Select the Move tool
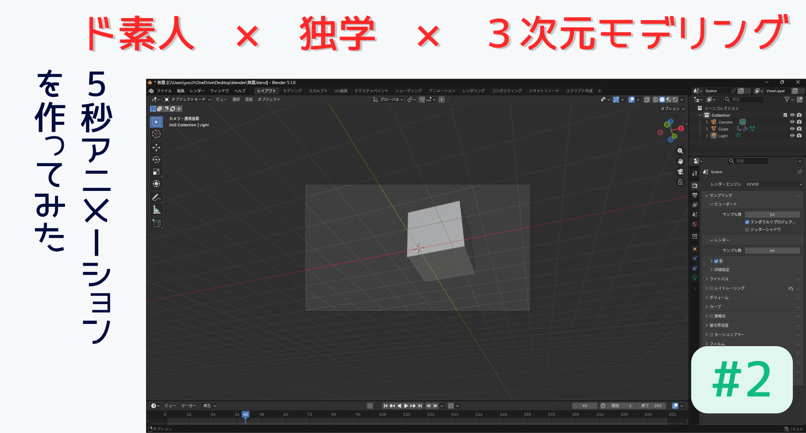Viewport: 806px width, 433px height. [156, 148]
